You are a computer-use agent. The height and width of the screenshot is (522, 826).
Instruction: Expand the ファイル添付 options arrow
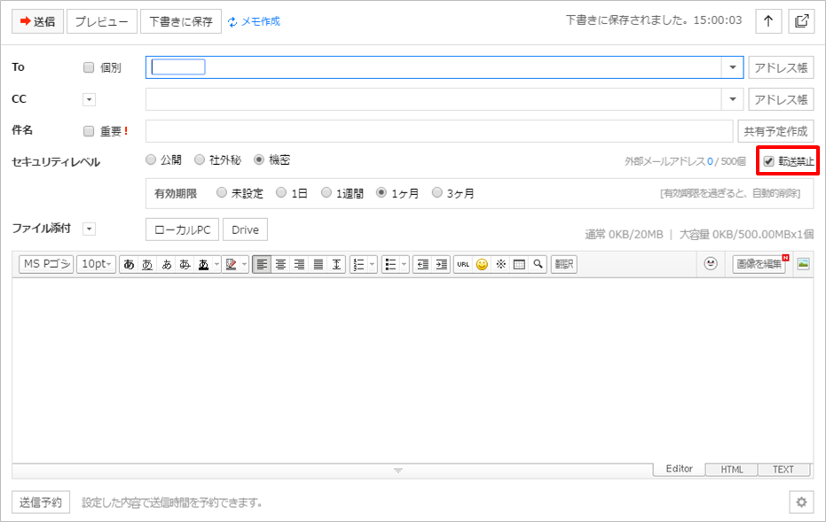(89, 230)
